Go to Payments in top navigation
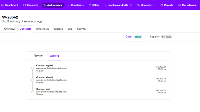Image resolution: width=200 pixels, height=112 pixels. pos(31,5)
